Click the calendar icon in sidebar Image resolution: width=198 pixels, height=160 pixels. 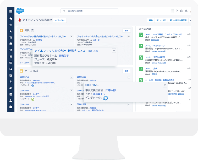[x=11, y=94]
